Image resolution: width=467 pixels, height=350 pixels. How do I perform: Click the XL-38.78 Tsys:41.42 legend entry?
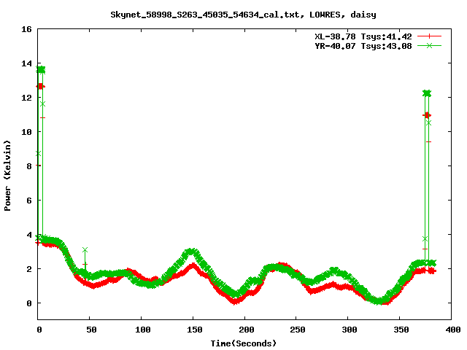(x=363, y=36)
